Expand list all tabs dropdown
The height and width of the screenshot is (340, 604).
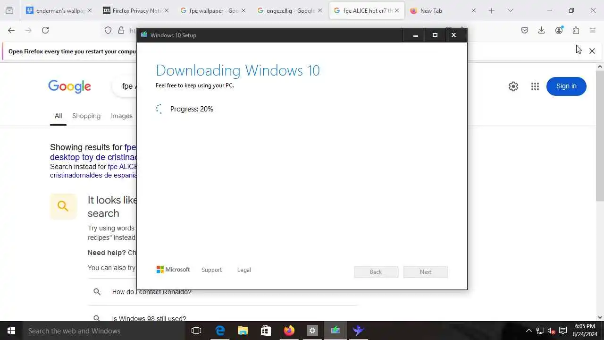(510, 10)
